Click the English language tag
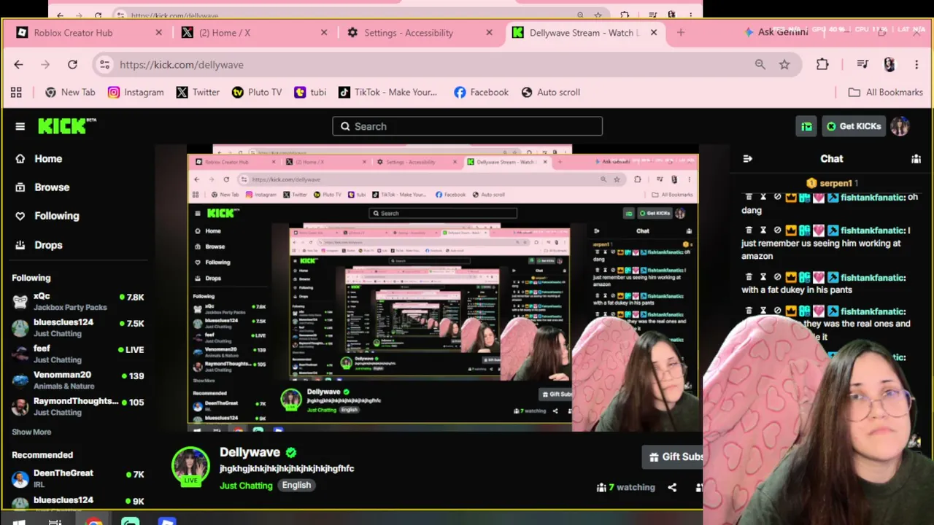Screen dimensions: 934x525 (x=296, y=485)
